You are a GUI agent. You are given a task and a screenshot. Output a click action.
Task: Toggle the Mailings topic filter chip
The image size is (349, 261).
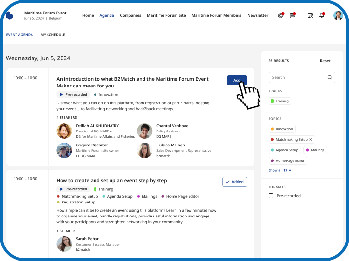coord(315,150)
